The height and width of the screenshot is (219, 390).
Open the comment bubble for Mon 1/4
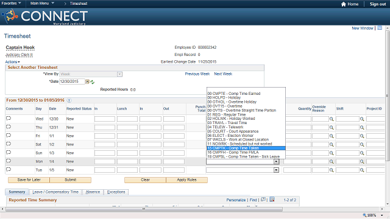9,161
